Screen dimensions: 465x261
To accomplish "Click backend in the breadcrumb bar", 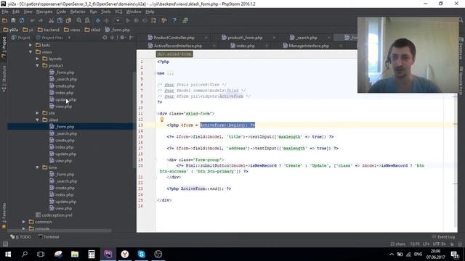I will tap(49, 30).
